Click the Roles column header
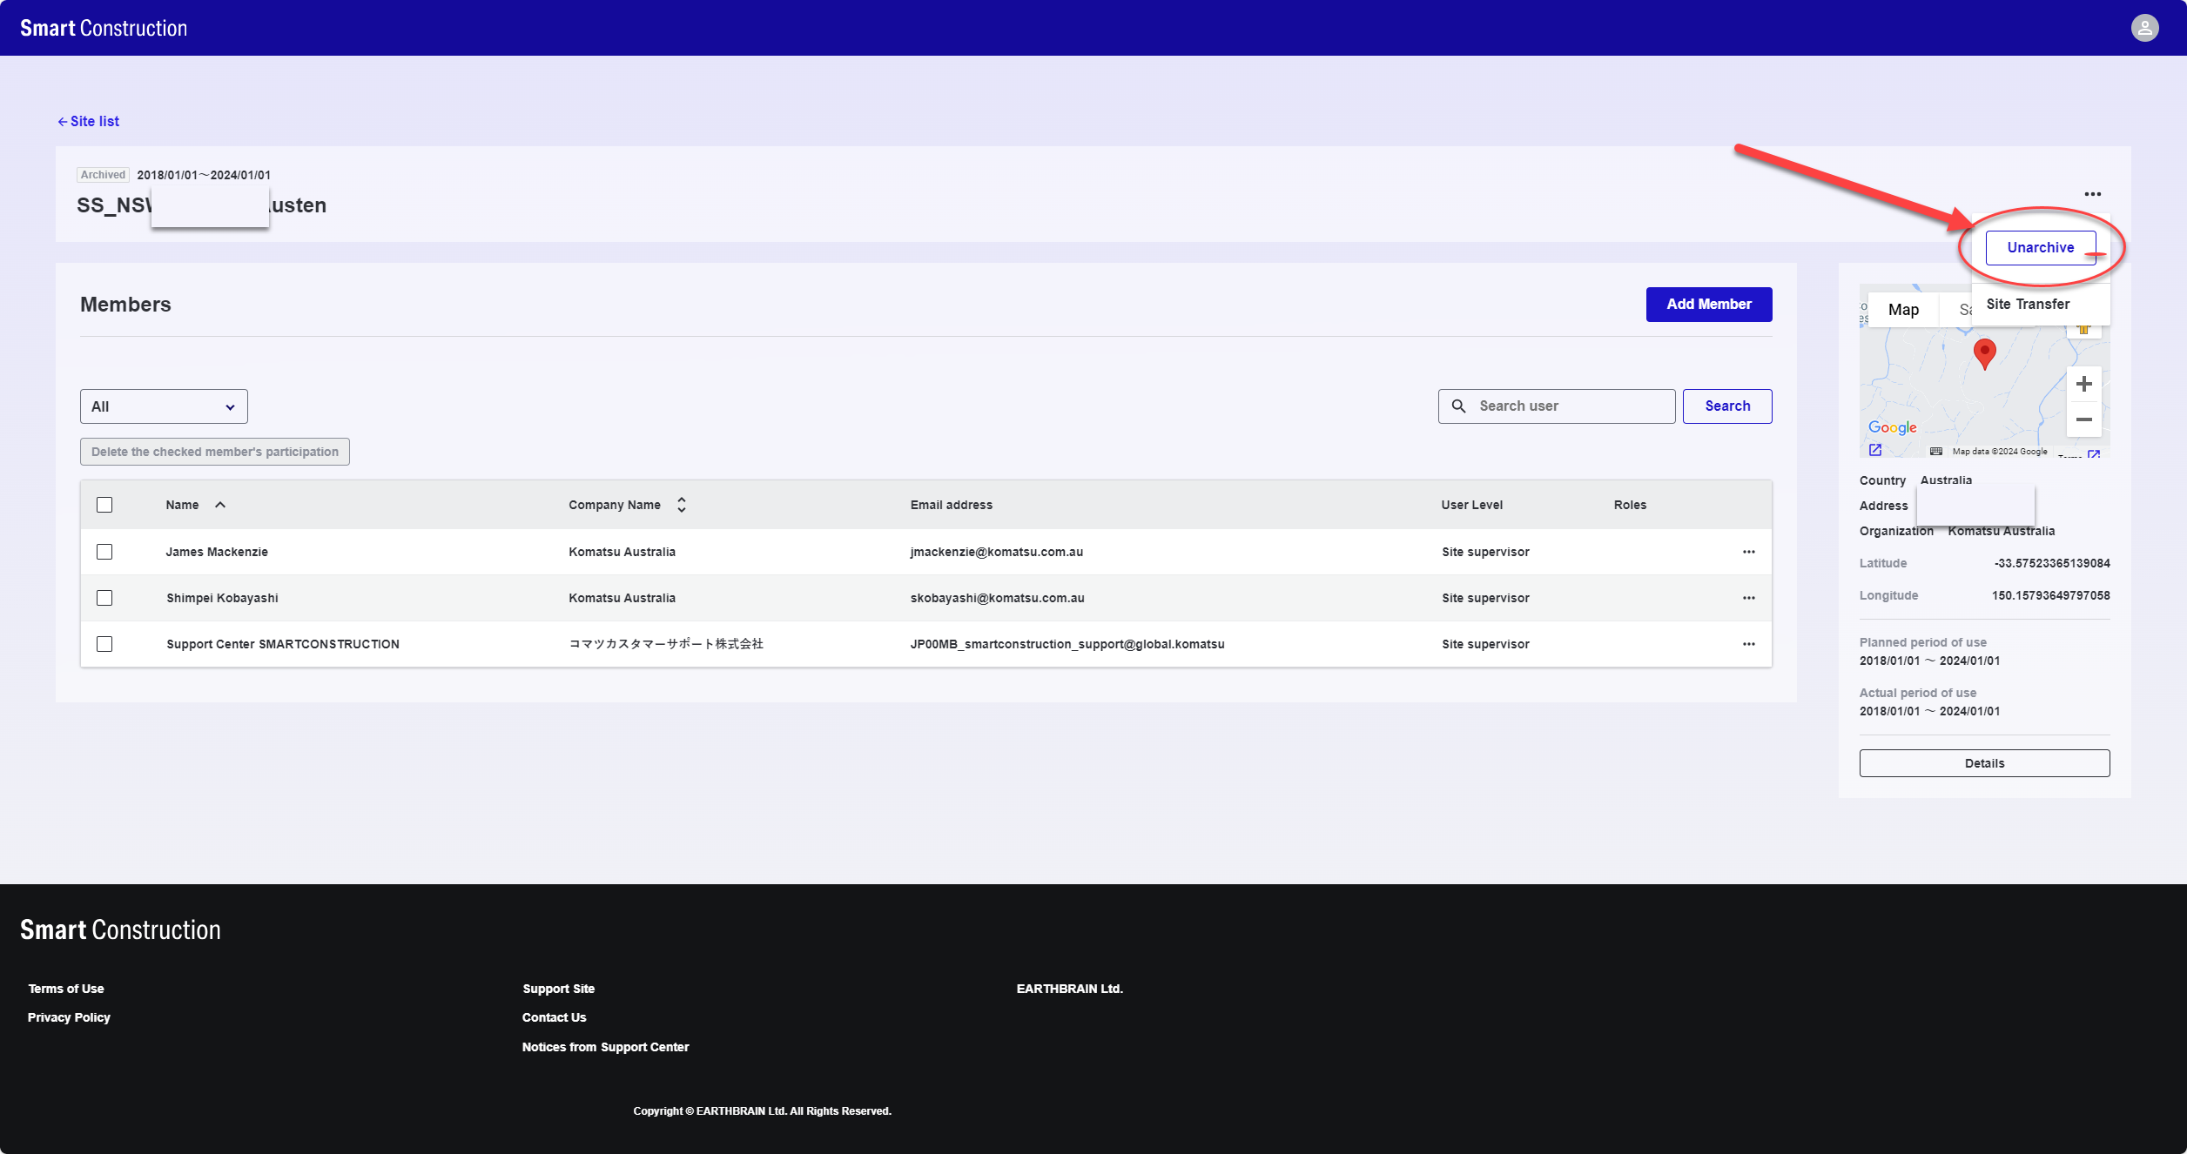Screen dimensions: 2187x1154 click(1630, 505)
